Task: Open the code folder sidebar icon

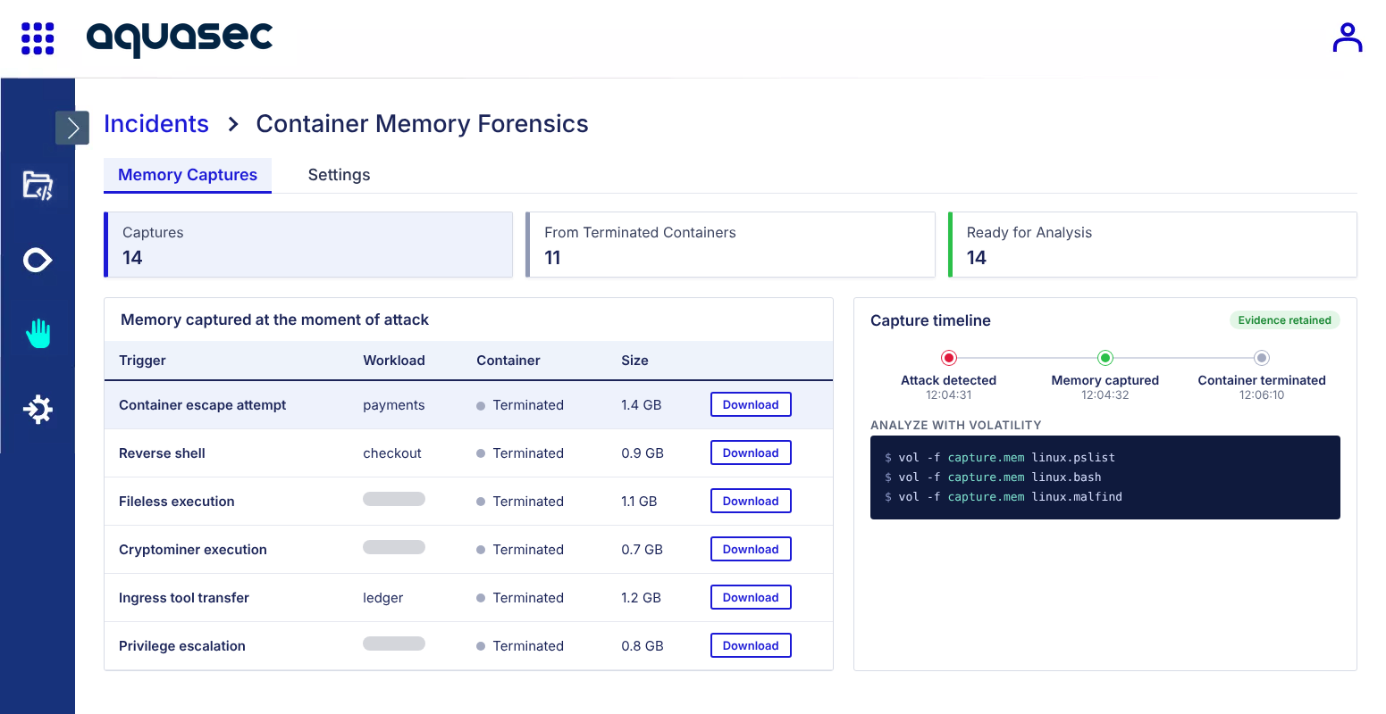Action: click(x=38, y=186)
